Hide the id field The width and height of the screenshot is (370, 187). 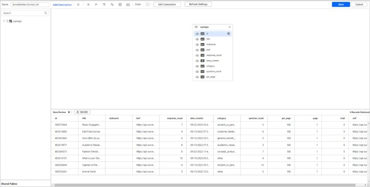pos(197,34)
